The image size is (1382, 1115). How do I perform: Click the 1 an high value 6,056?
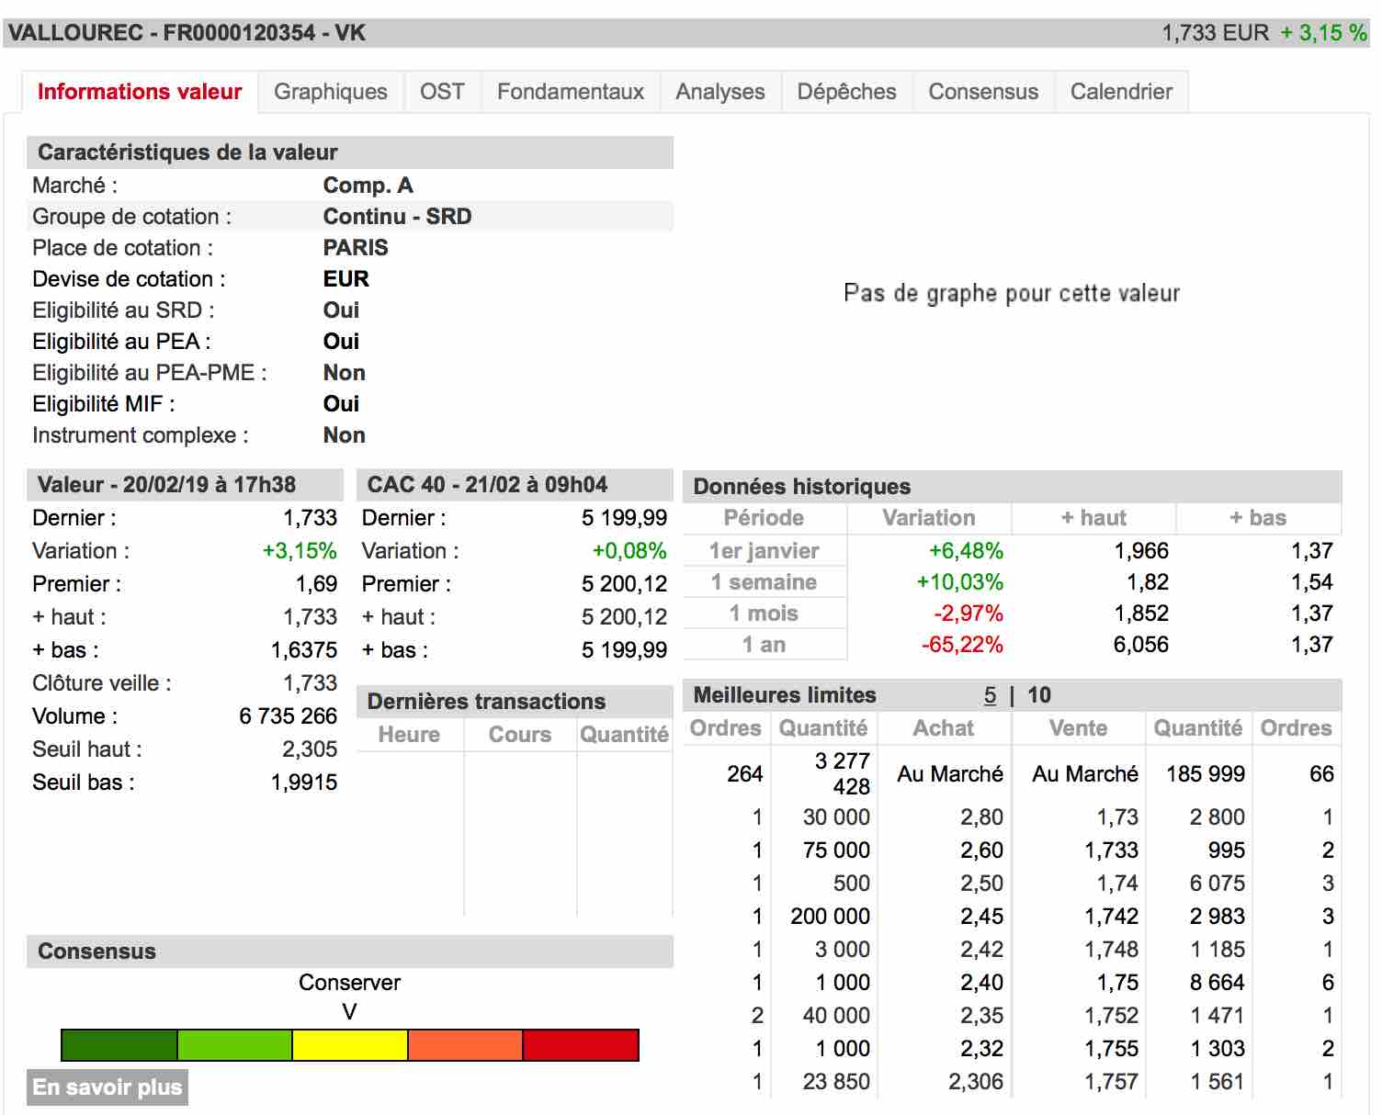tap(1140, 645)
